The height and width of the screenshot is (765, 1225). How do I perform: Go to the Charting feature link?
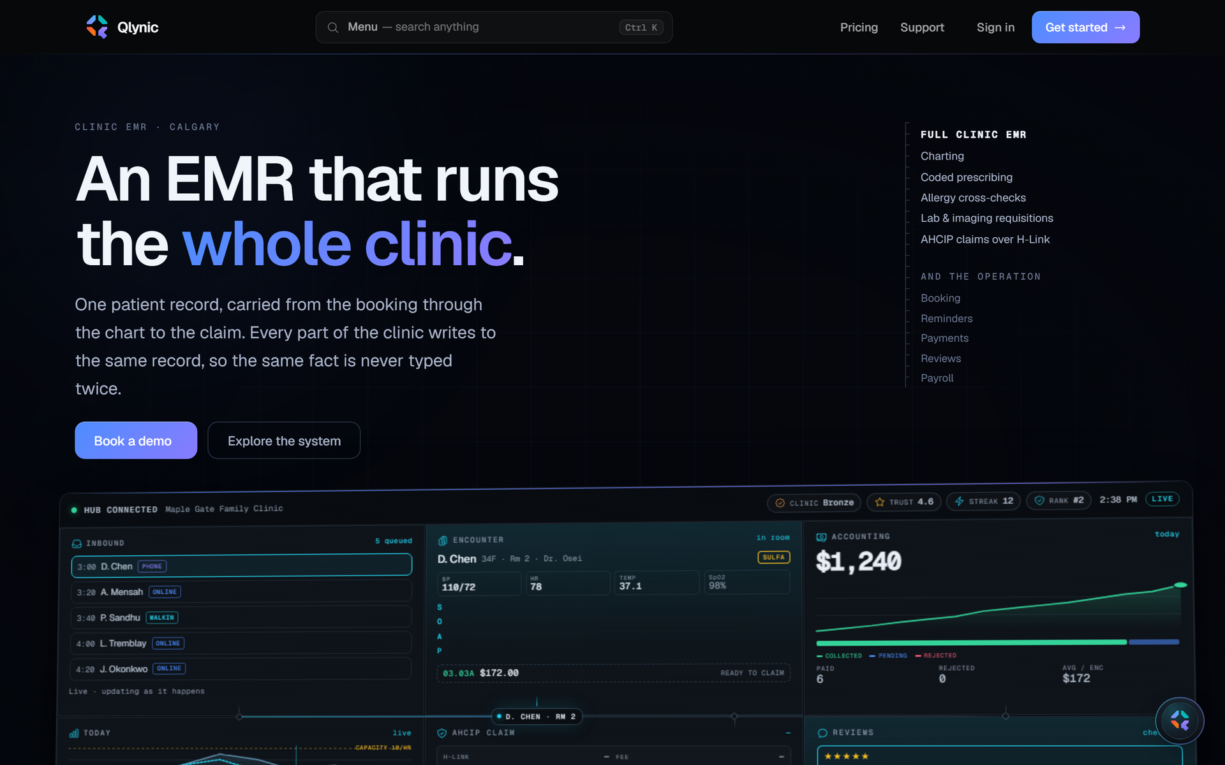942,156
